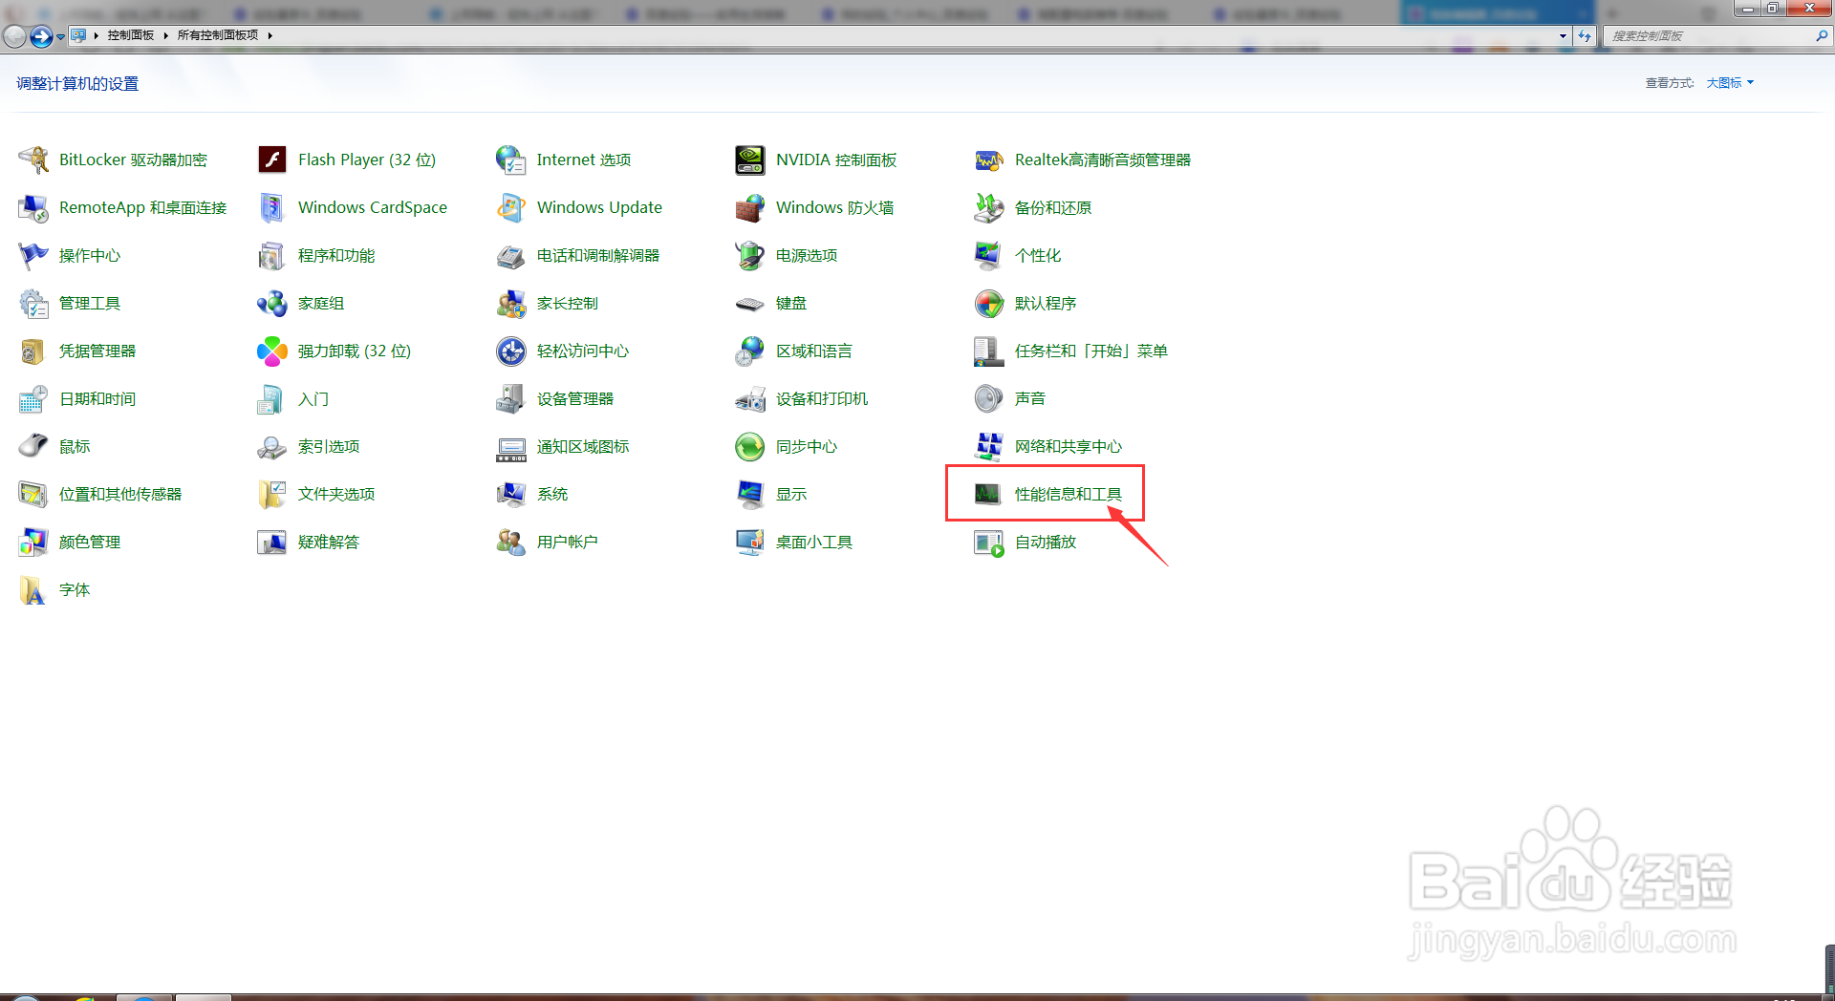Open 轻松访问中心 icon
1835x1001 pixels.
pyautogui.click(x=511, y=351)
